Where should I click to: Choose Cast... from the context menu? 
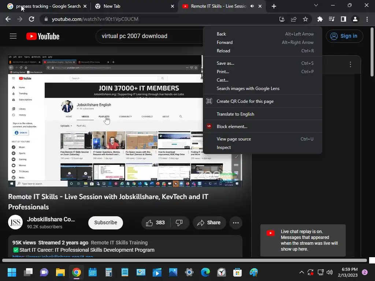263,80
